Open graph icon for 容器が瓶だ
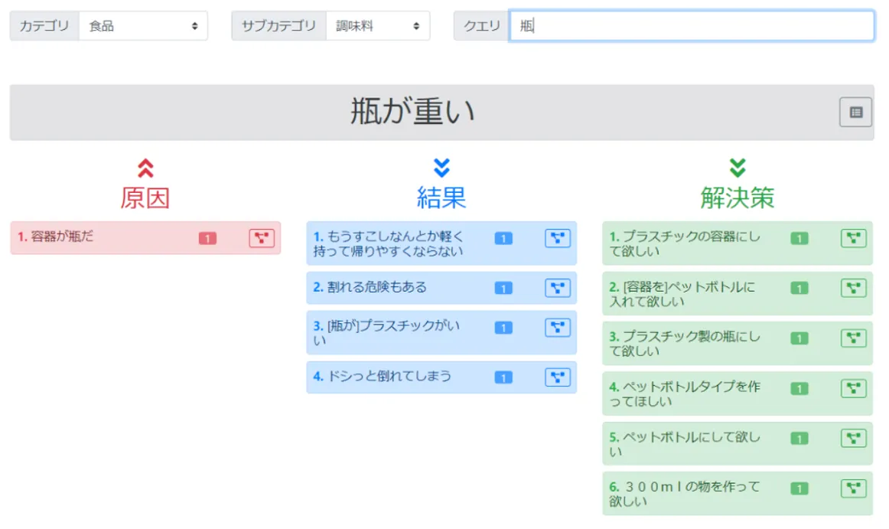Screen dimensions: 889x529 coord(261,238)
